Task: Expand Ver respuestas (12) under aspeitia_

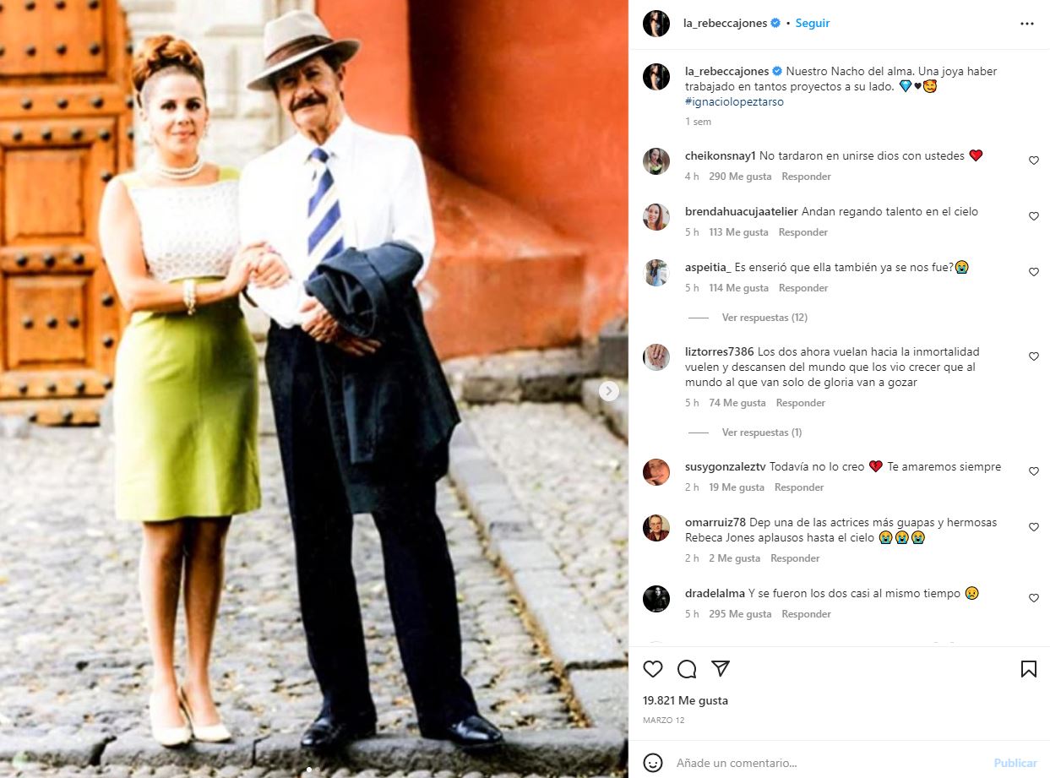Action: 764,318
